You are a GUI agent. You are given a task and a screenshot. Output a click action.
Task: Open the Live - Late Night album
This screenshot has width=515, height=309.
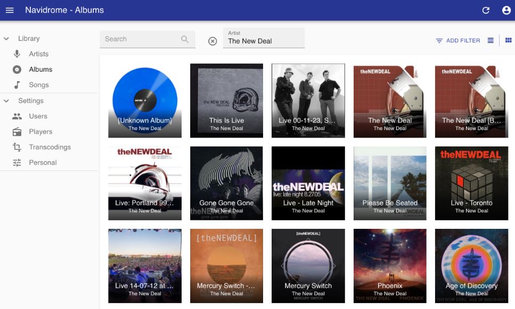pyautogui.click(x=308, y=183)
